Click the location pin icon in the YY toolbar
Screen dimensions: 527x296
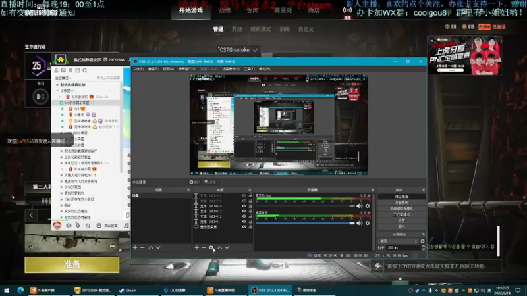(x=70, y=70)
